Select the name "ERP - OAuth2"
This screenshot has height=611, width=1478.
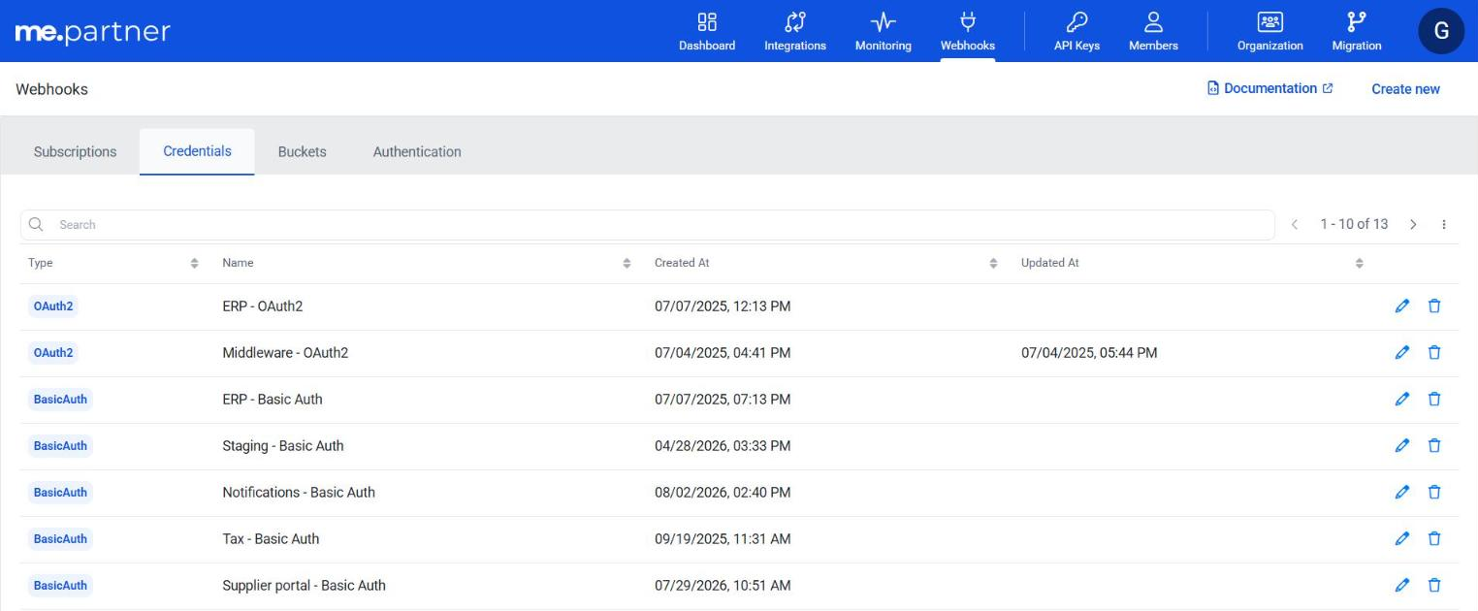click(x=263, y=306)
